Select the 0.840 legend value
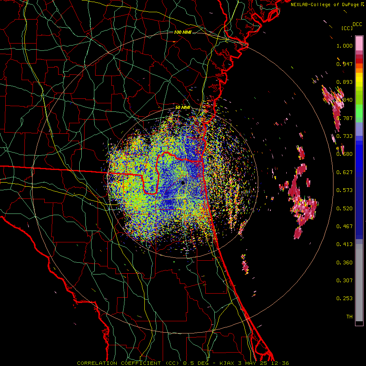This screenshot has height=366, width=366. 344,100
